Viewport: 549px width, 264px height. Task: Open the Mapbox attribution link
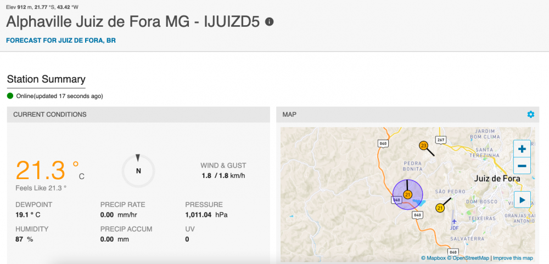tap(434, 258)
